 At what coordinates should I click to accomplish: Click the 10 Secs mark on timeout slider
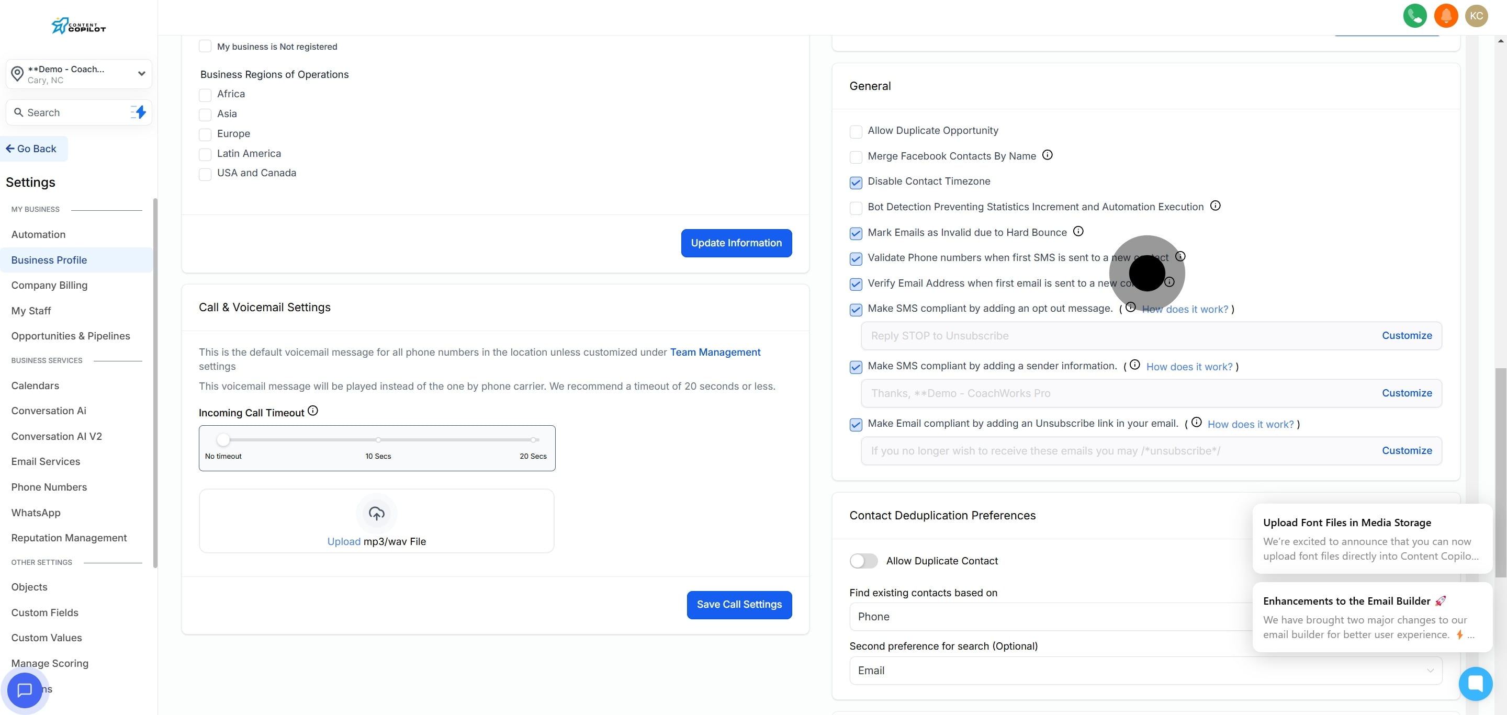point(378,440)
